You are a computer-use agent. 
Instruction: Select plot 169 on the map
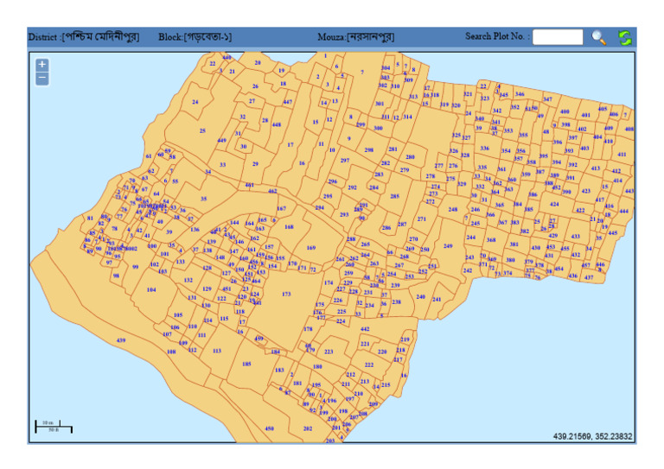click(310, 248)
